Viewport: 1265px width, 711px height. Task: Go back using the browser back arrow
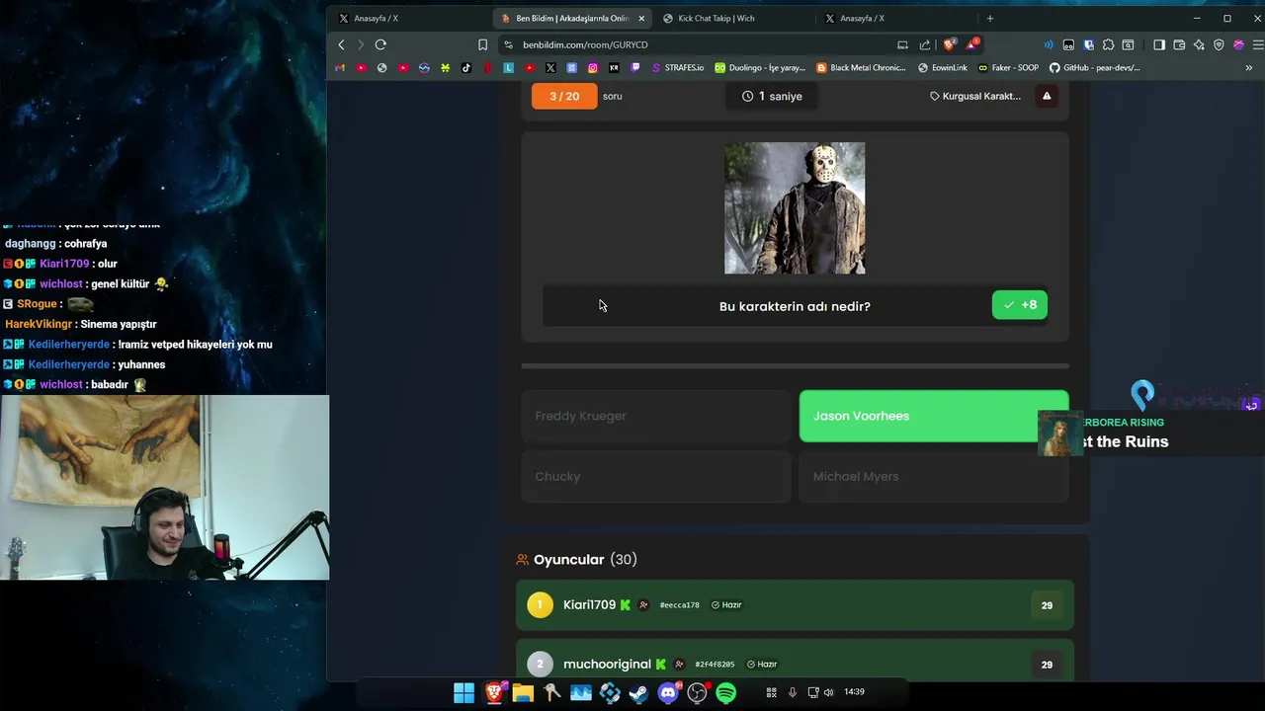pos(341,44)
